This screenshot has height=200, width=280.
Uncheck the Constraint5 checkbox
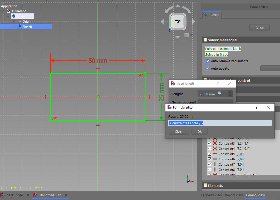click(x=209, y=154)
